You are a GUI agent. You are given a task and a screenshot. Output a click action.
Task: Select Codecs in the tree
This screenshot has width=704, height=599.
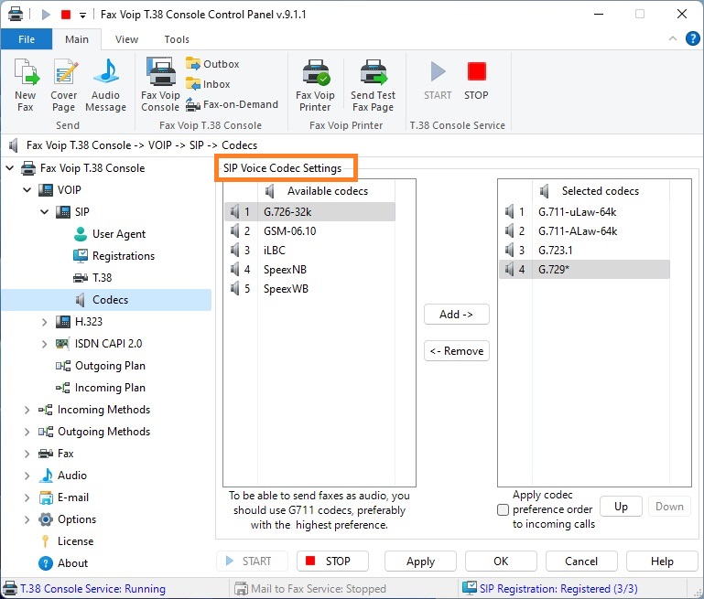[x=106, y=300]
